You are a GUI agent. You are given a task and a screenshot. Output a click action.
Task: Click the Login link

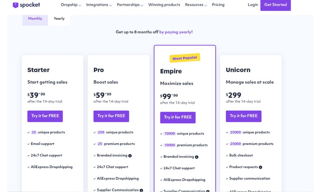tap(253, 5)
